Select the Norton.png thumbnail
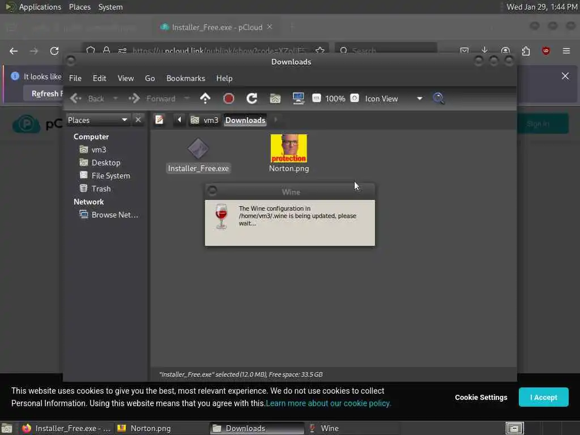Viewport: 580px width, 435px height. click(289, 148)
